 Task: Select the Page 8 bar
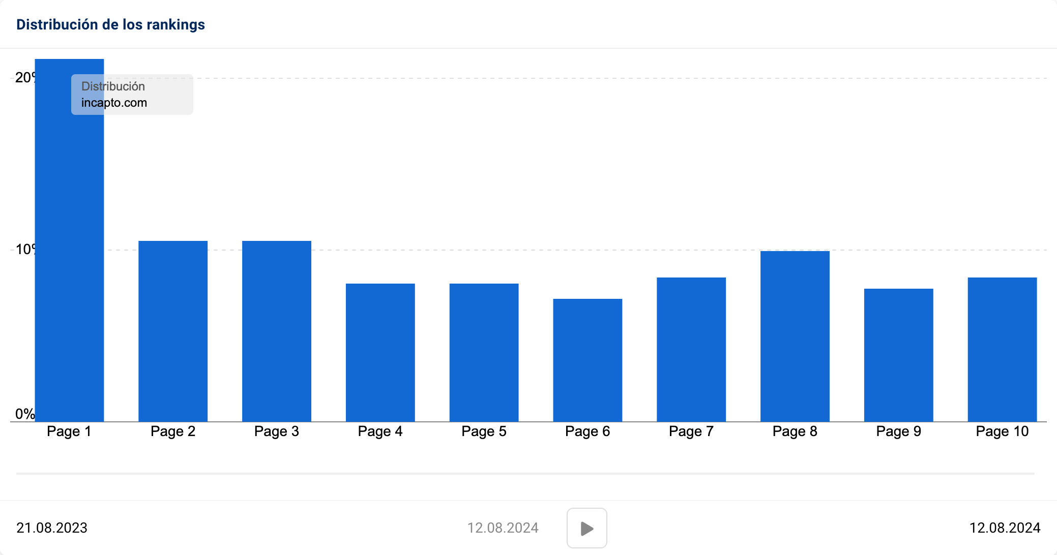click(x=795, y=336)
